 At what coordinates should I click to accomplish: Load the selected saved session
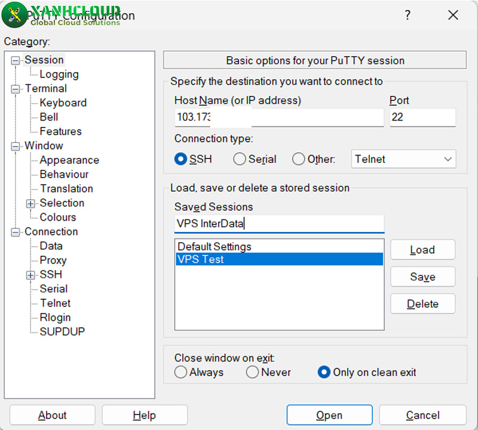(x=422, y=250)
